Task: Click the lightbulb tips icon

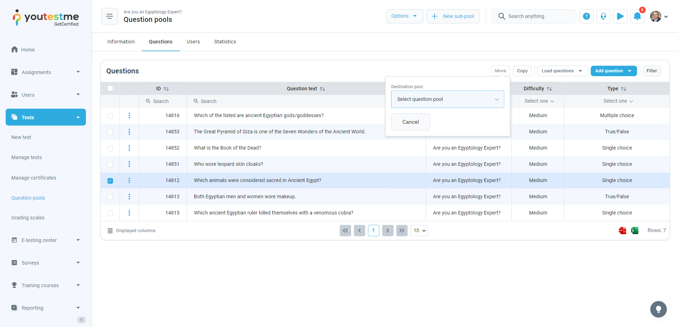Action: click(x=658, y=309)
